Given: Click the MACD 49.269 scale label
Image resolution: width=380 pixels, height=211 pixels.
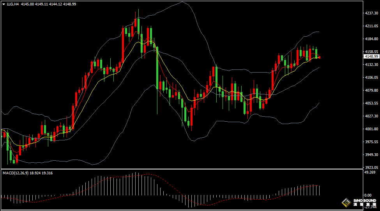Looking at the screenshot, I should (x=369, y=172).
